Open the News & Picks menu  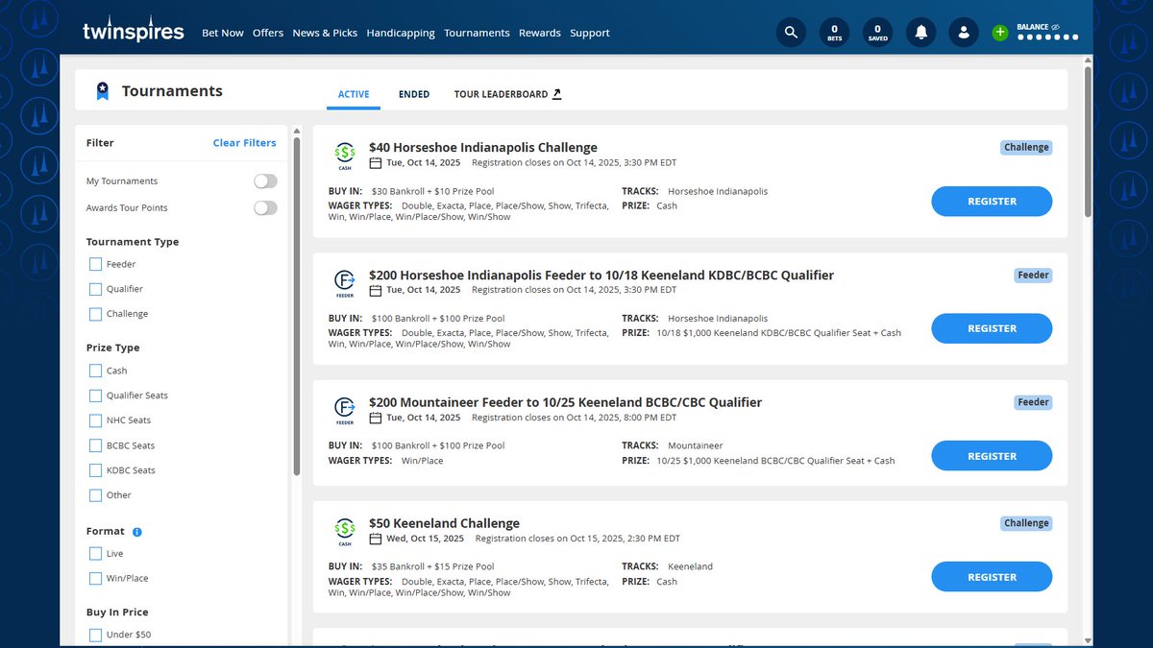325,33
